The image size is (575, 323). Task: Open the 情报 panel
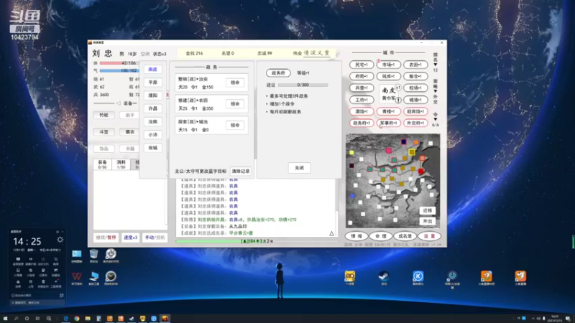(x=356, y=236)
